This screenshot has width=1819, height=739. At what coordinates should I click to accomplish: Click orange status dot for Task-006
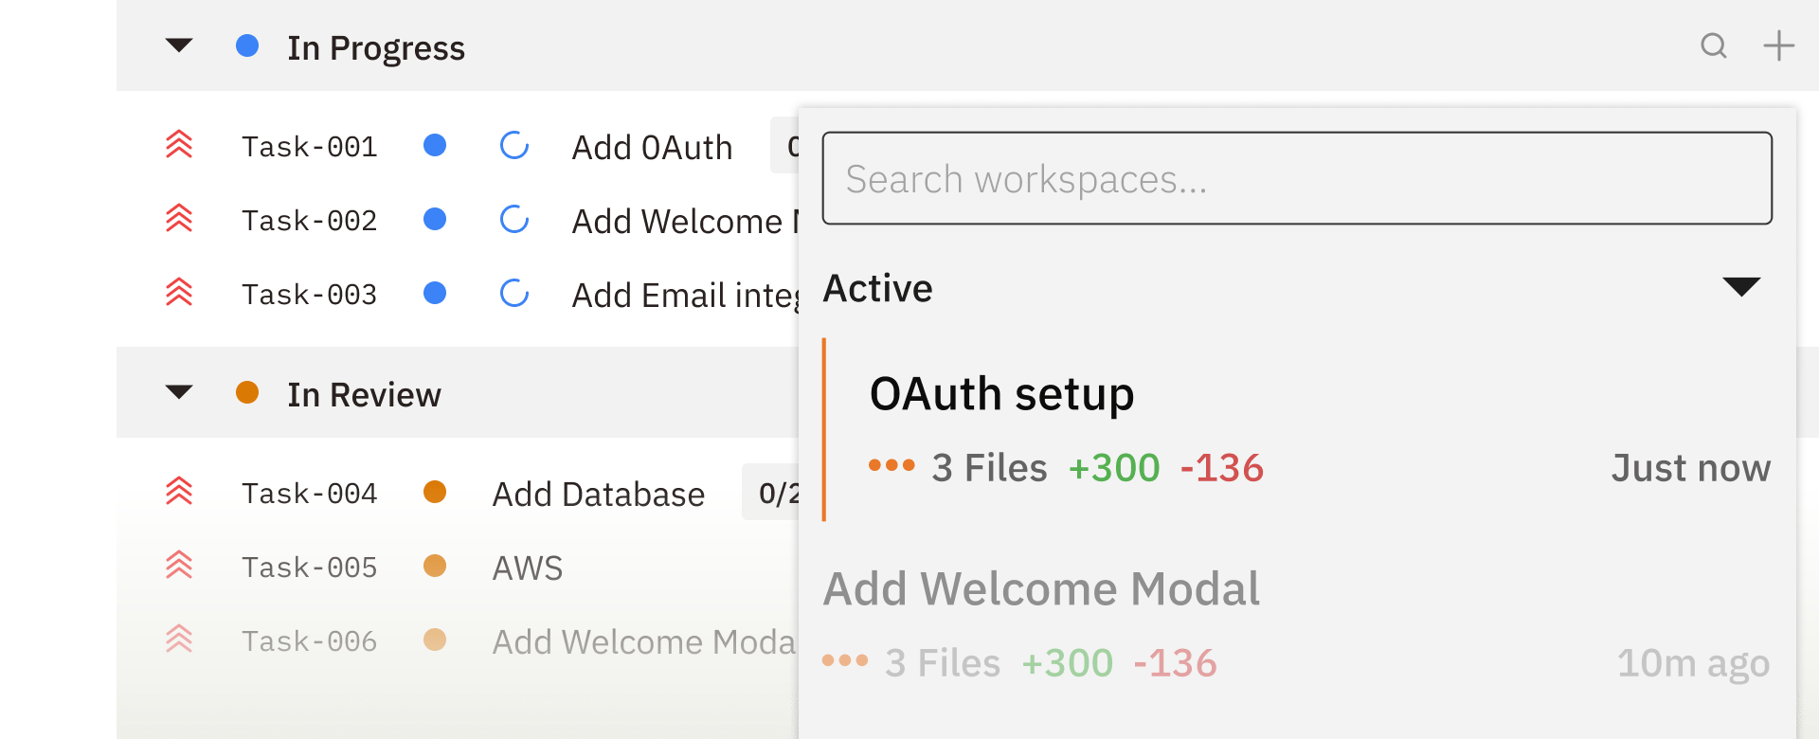(x=435, y=640)
